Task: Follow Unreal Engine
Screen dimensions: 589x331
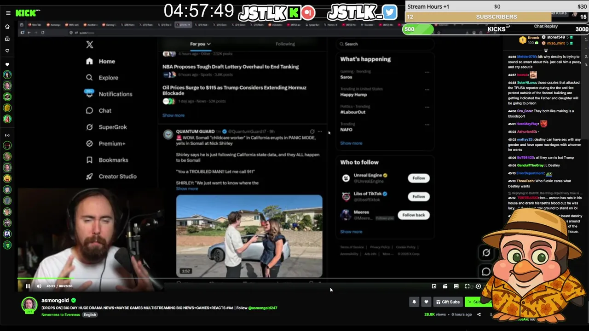Action: point(419,178)
